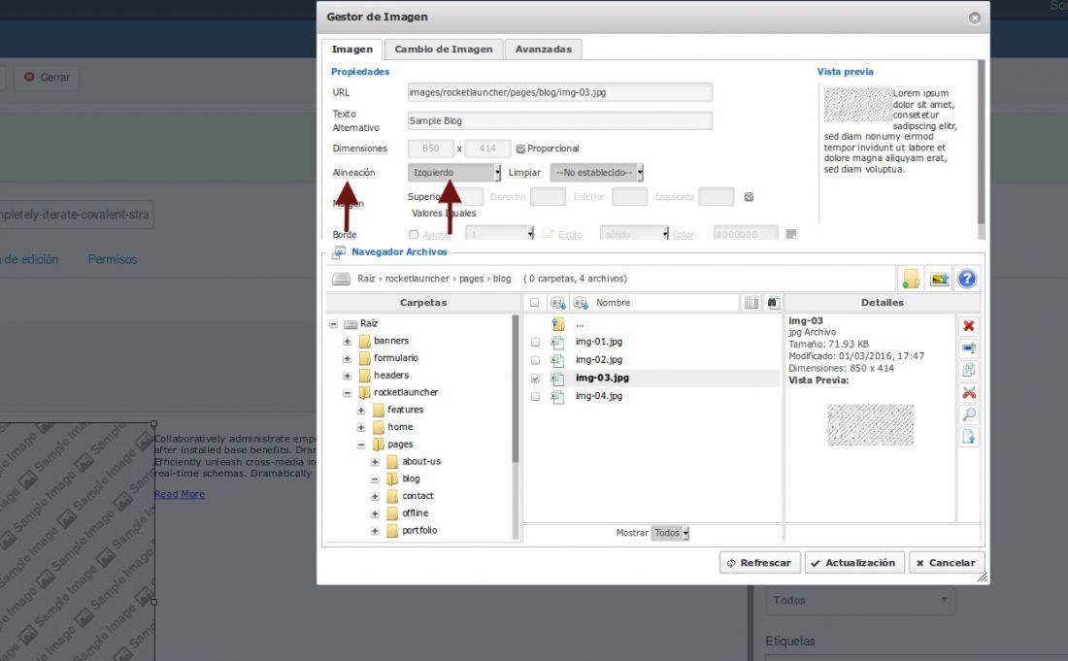The width and height of the screenshot is (1068, 661).
Task: Enable the Borde checkbox
Action: (x=414, y=234)
